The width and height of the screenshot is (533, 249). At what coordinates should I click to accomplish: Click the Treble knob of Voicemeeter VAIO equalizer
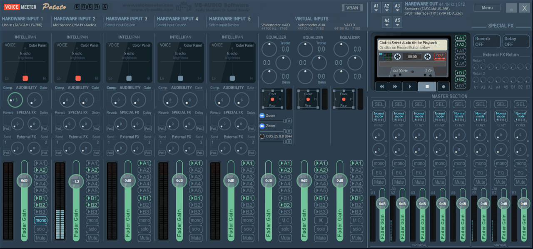point(269,49)
